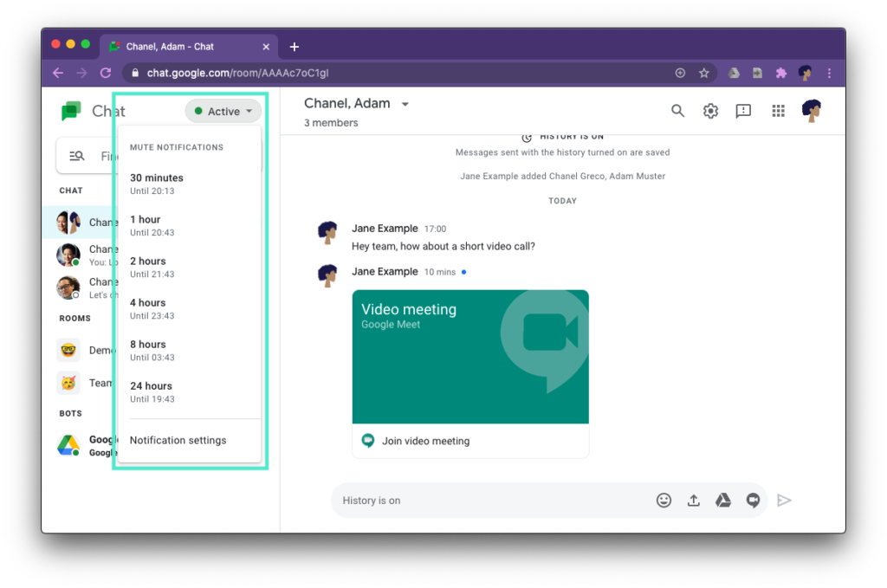Open Notification settings
Viewport: 887px width, 588px height.
point(177,440)
